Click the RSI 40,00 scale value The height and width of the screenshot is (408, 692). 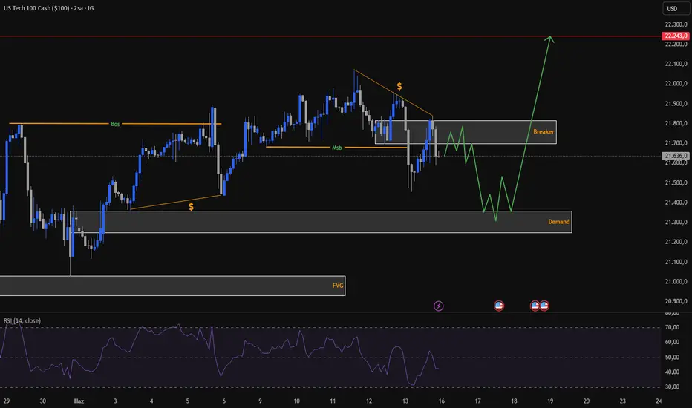point(672,372)
